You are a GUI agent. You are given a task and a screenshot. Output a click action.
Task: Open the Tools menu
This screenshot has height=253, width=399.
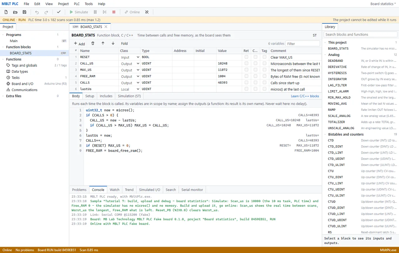89,4
